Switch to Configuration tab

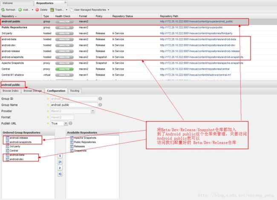(x=56, y=91)
